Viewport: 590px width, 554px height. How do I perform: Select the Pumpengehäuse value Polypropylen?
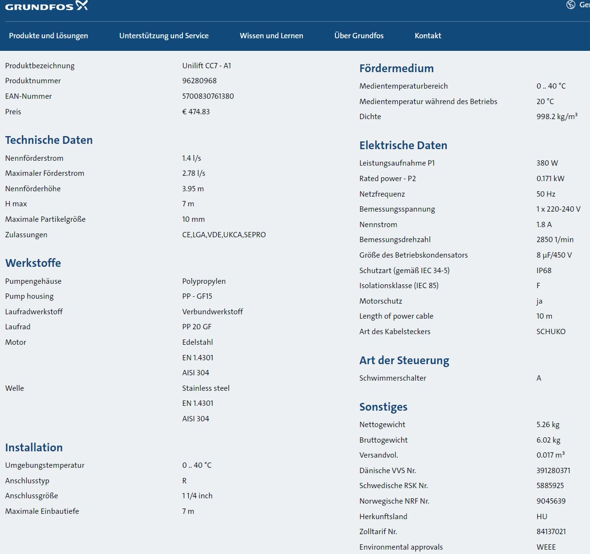coord(204,281)
